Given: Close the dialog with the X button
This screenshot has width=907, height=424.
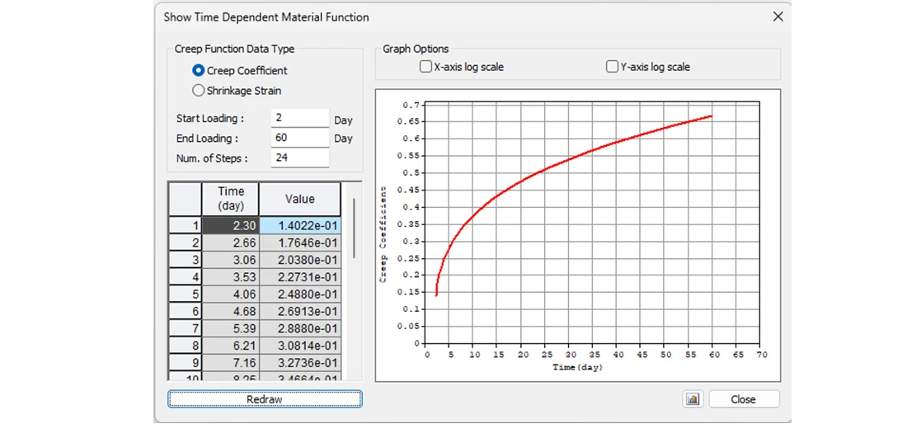Looking at the screenshot, I should point(778,16).
